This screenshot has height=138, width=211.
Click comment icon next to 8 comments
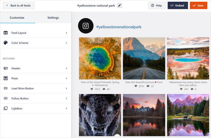(192, 89)
